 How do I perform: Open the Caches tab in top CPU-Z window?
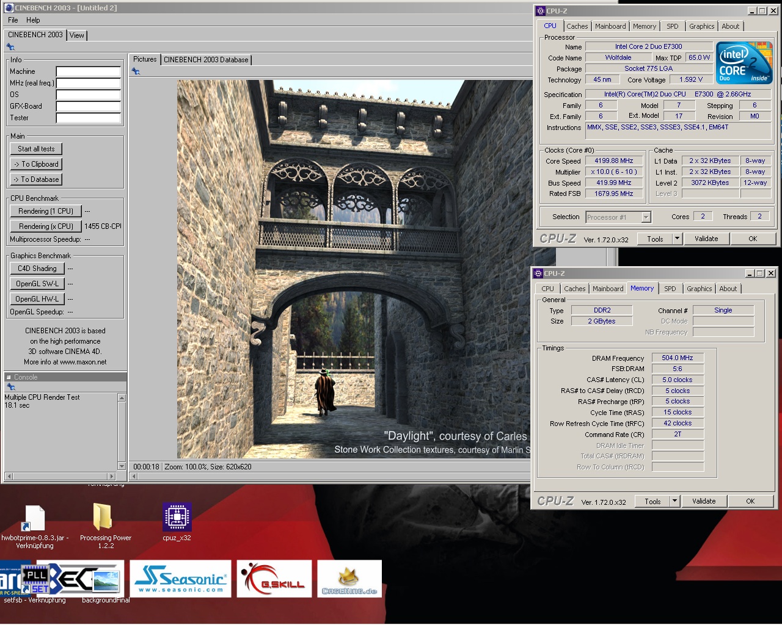click(x=577, y=26)
